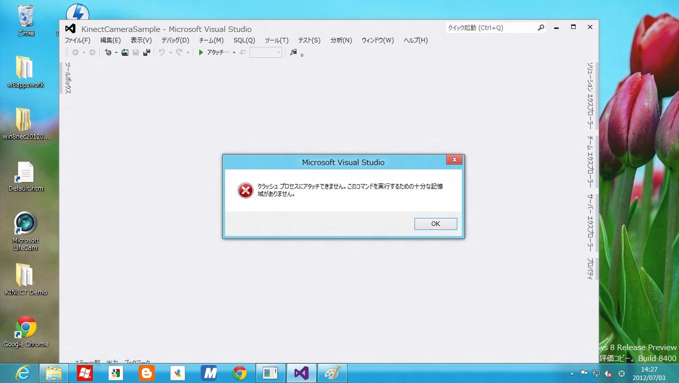Expand the アタッチ debug target dropdown
This screenshot has width=679, height=383.
234,52
